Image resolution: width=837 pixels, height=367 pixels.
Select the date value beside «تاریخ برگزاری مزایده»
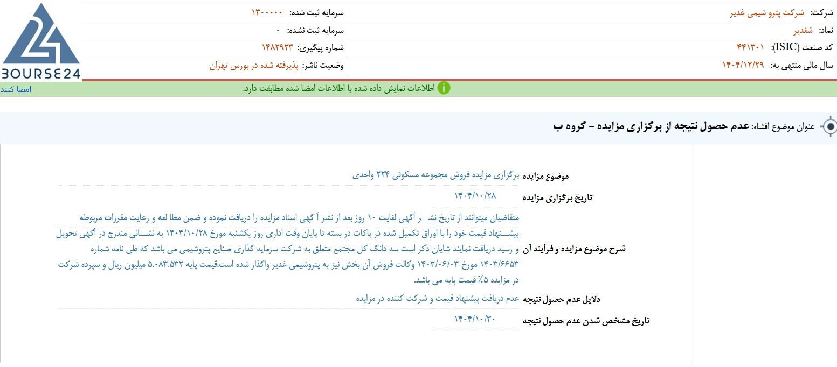[475, 195]
